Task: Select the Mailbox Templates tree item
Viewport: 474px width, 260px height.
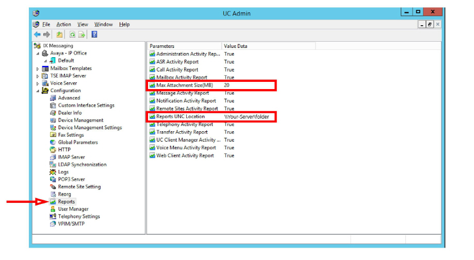Action: click(71, 68)
